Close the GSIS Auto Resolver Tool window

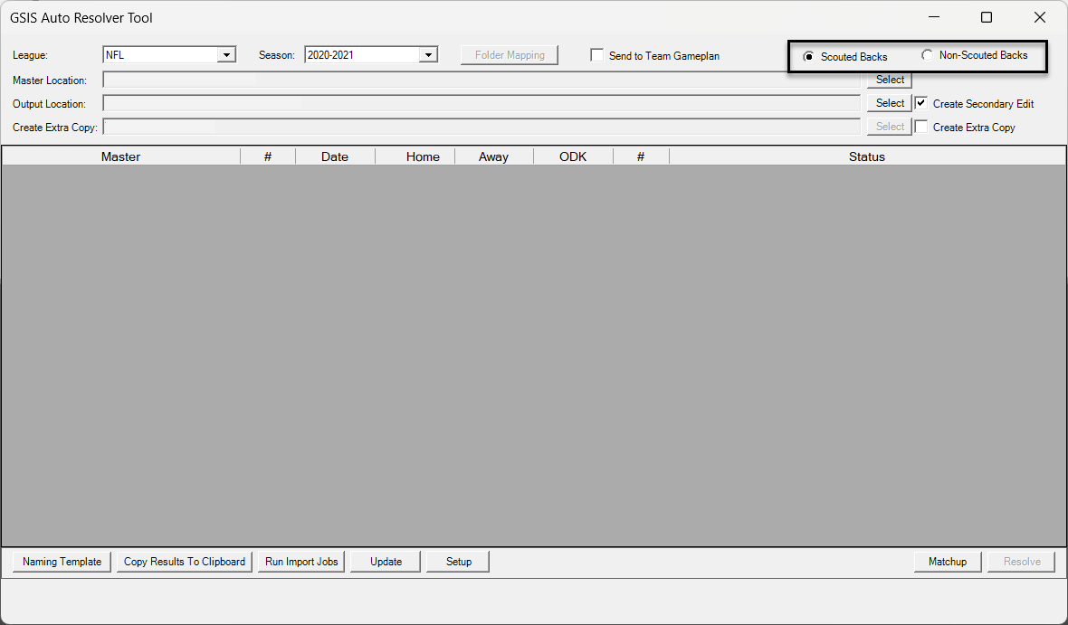point(1039,17)
